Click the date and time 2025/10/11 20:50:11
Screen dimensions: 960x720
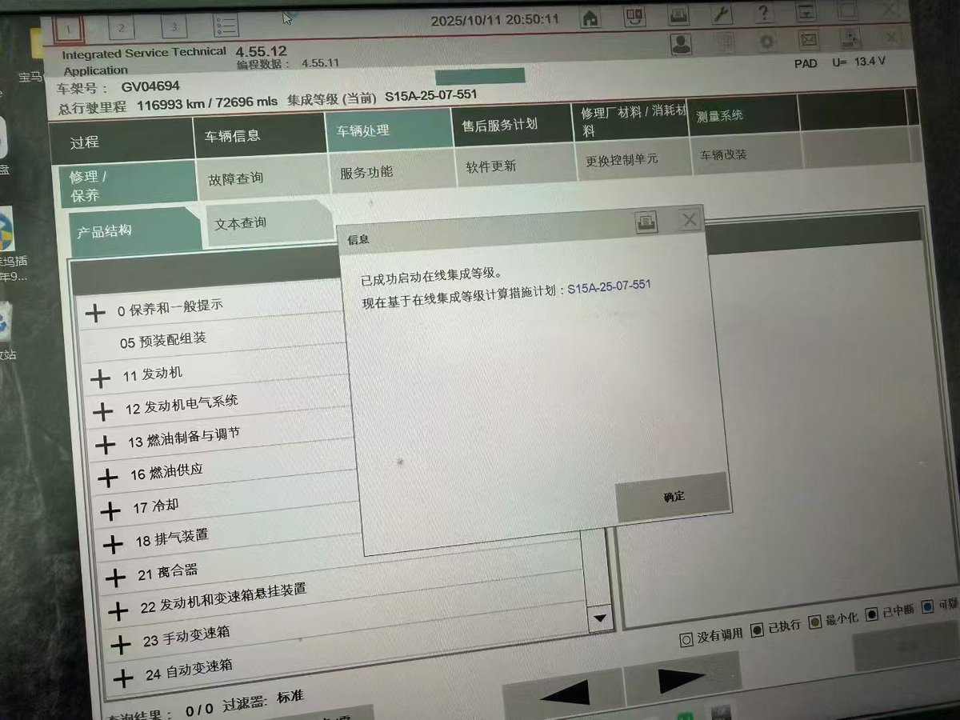(x=496, y=20)
